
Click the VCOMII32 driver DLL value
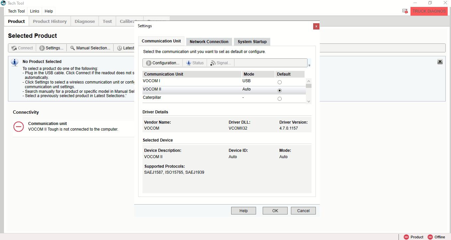(x=238, y=128)
